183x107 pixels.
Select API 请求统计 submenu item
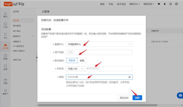pos(18,46)
